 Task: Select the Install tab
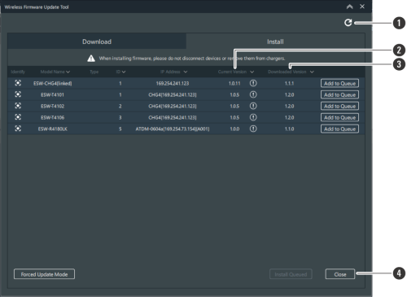coord(275,41)
